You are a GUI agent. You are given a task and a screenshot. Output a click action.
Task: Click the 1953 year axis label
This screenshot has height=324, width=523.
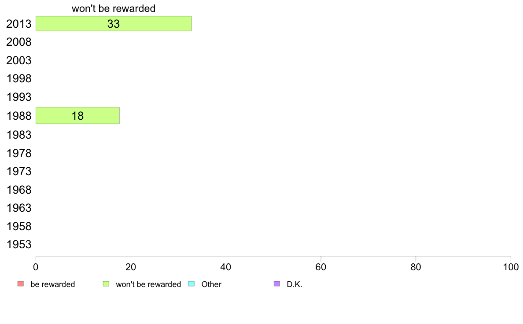pyautogui.click(x=18, y=245)
